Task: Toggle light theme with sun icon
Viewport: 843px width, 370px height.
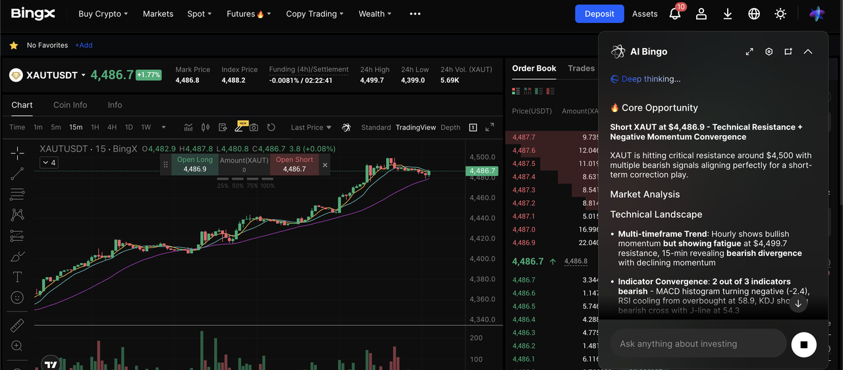Action: 780,14
